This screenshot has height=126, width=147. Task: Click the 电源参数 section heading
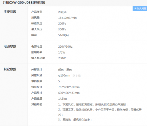(10, 46)
